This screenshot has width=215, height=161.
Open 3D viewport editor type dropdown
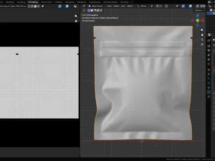point(84,6)
